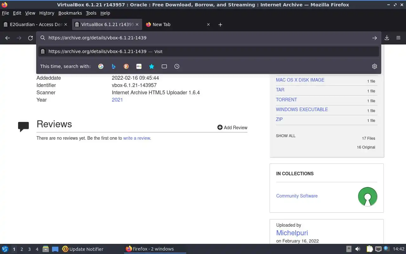This screenshot has height=254, width=406.
Task: Search open tabs using the tab icon
Action: click(164, 66)
